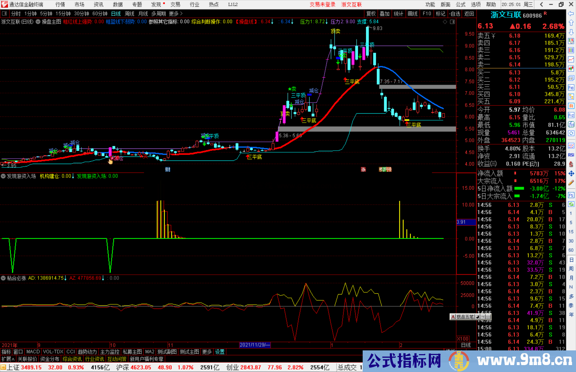Click the 2021/11/29 date marker
Screen dimensions: 576x372
coord(255,345)
